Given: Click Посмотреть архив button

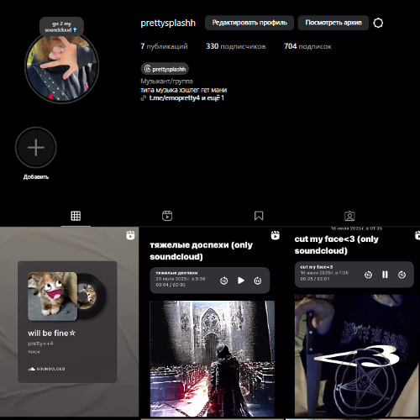Looking at the screenshot, I should click(x=333, y=23).
